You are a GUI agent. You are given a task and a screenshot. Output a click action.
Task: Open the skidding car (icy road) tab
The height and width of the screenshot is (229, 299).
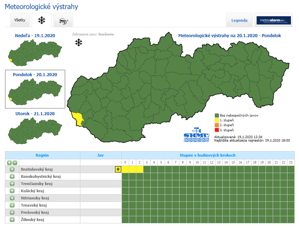pos(63,20)
